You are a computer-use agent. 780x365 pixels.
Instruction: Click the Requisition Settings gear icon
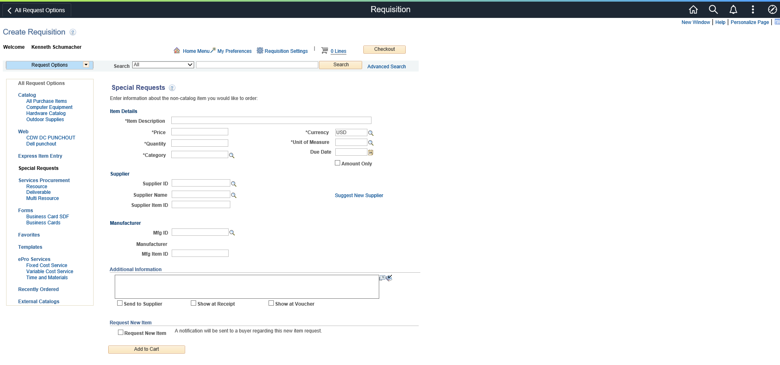[x=260, y=50]
